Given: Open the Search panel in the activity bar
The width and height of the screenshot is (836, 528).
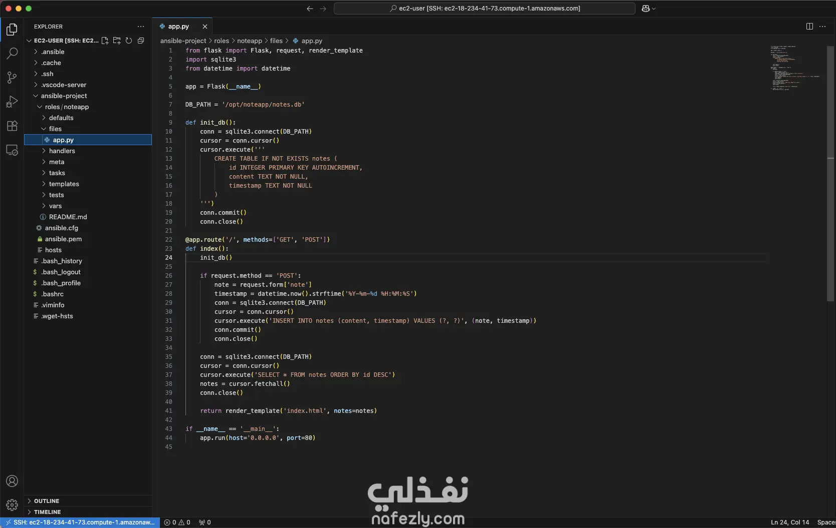Looking at the screenshot, I should point(12,54).
